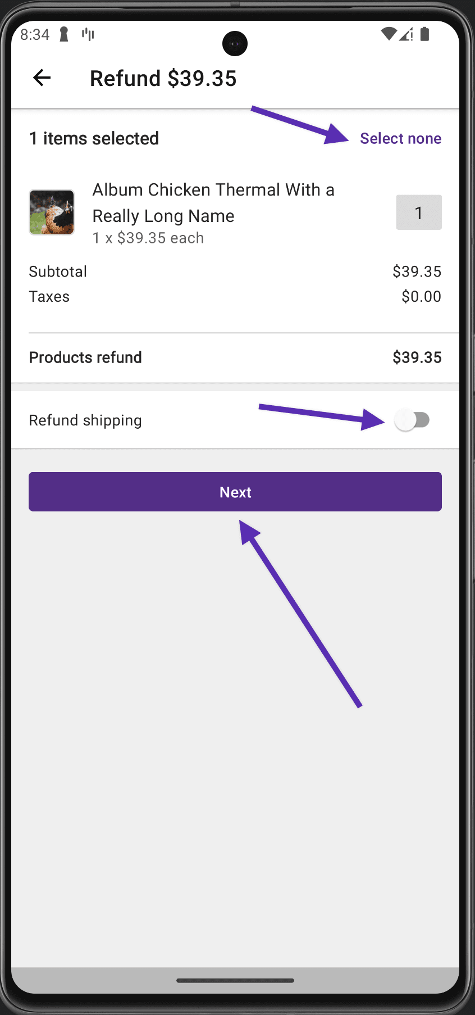475x1015 pixels.
Task: Tap the 8:34 clock in status bar
Action: pyautogui.click(x=35, y=35)
